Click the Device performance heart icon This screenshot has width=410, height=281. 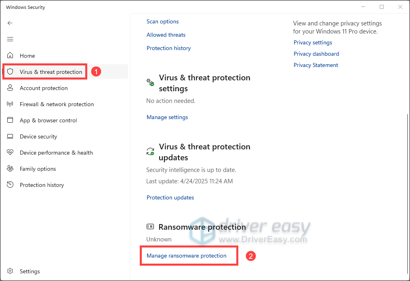pyautogui.click(x=11, y=153)
